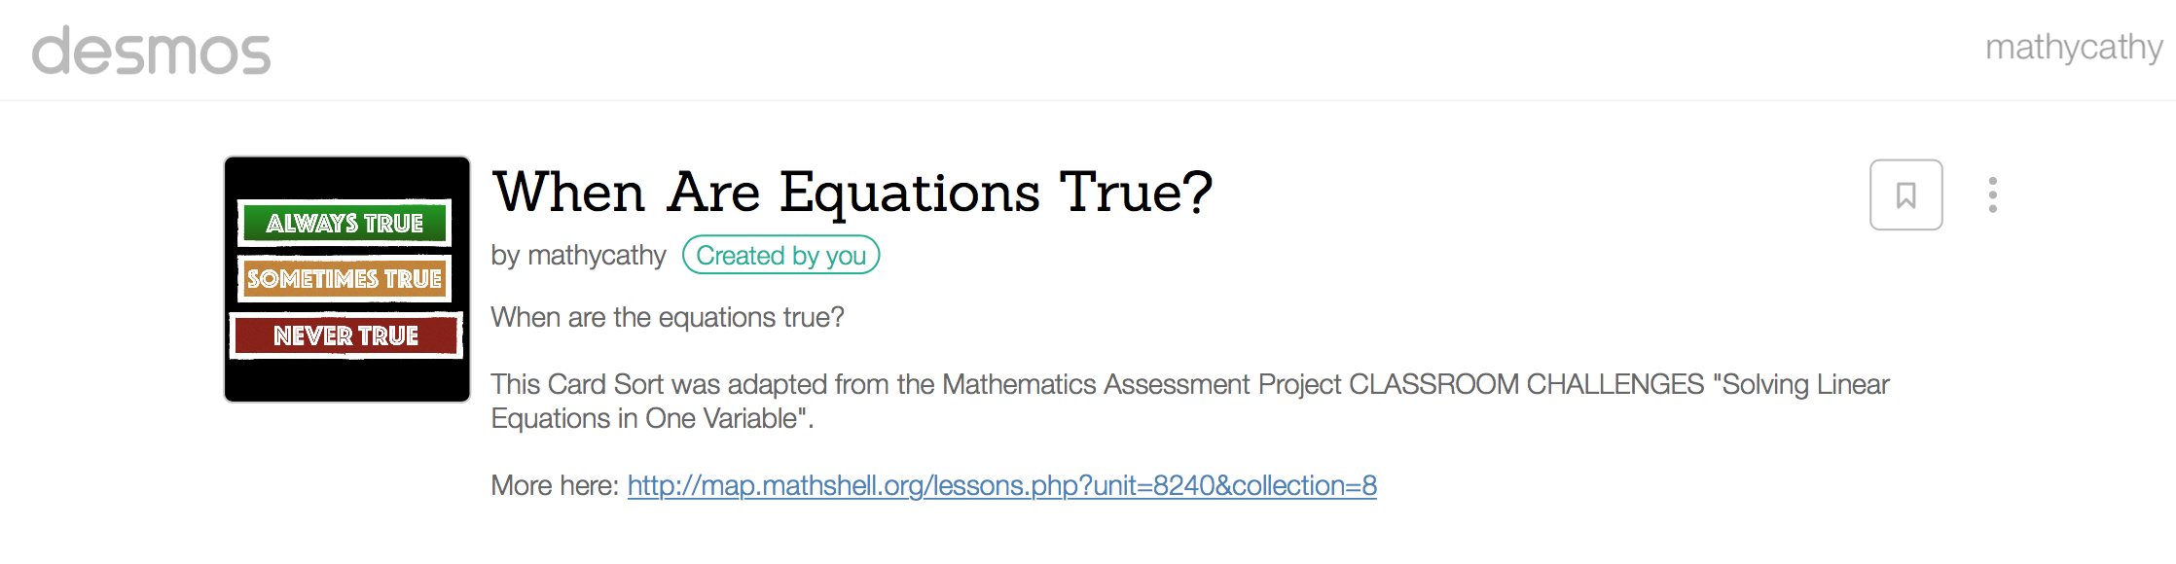This screenshot has width=2176, height=564.
Task: Click the Desmos logo
Action: tap(151, 52)
